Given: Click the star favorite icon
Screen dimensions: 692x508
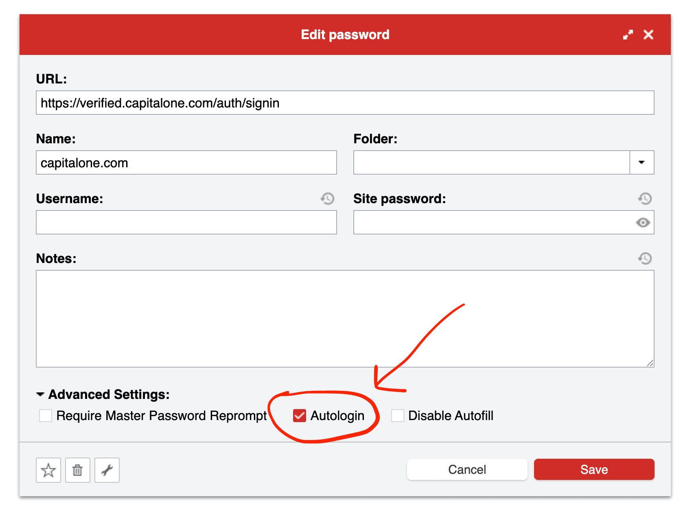Looking at the screenshot, I should click(48, 470).
